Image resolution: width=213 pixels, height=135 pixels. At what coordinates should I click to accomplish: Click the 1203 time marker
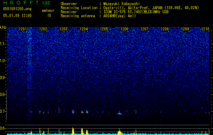click(63, 29)
